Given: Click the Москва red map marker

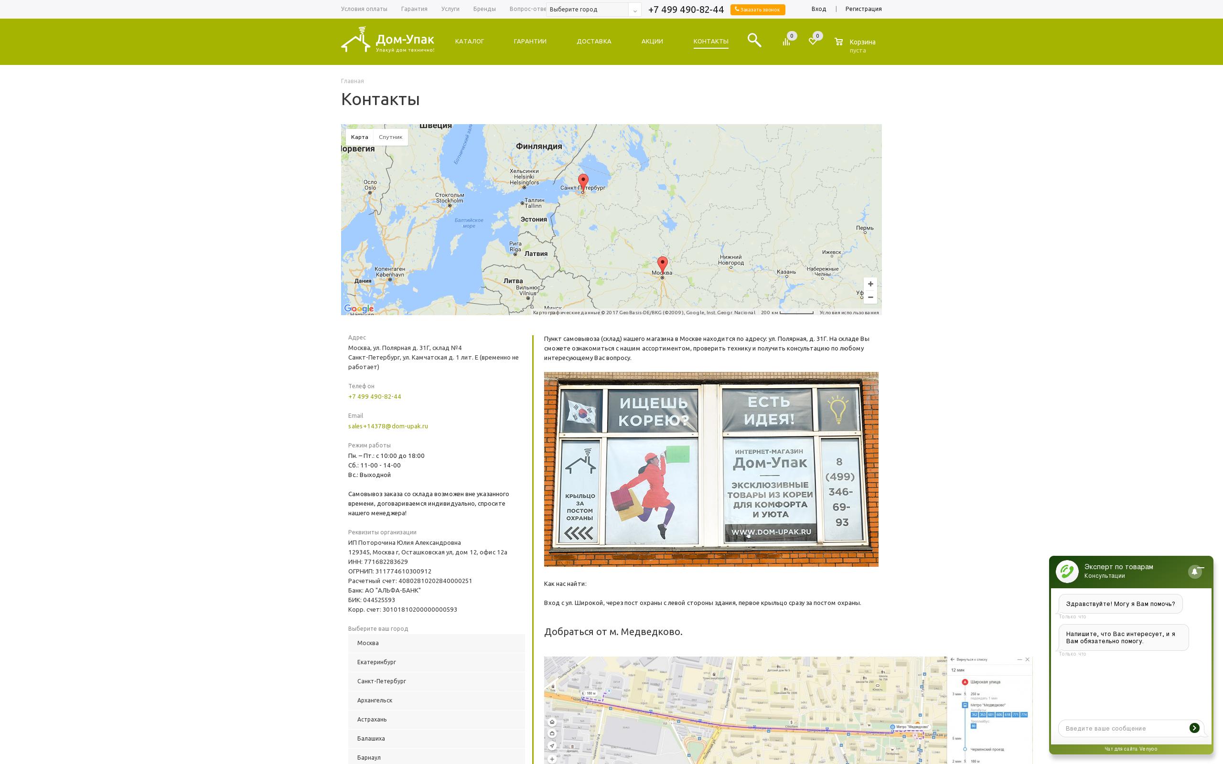Looking at the screenshot, I should pos(663,265).
